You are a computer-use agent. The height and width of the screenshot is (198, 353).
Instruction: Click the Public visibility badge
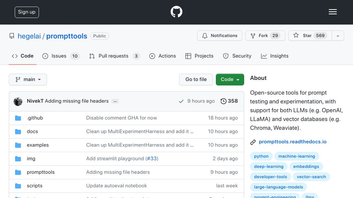pos(100,36)
